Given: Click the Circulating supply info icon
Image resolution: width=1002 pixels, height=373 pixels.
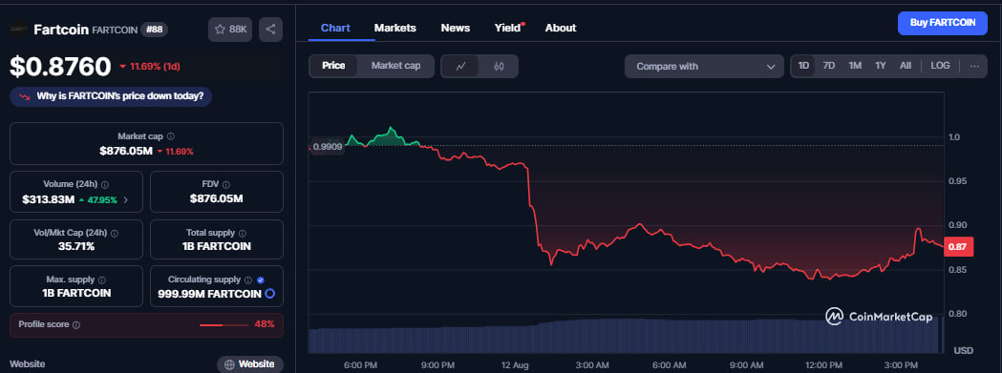Looking at the screenshot, I should pos(248,280).
